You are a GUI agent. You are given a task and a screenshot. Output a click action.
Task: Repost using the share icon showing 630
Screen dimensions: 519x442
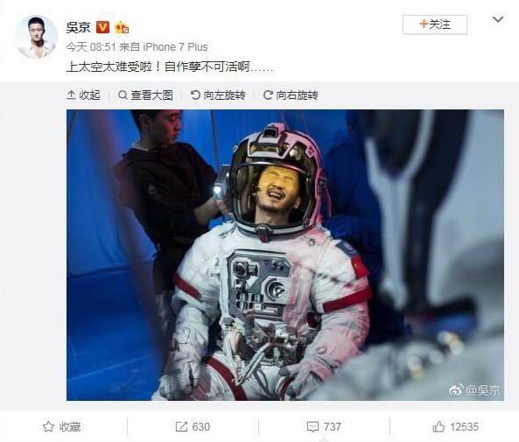point(193,427)
